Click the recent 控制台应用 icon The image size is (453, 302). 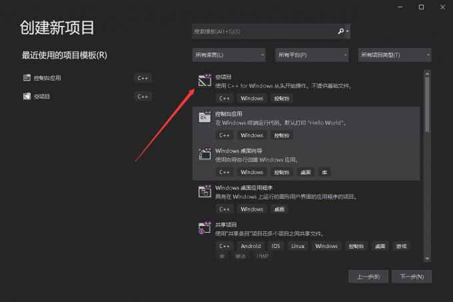coord(27,78)
